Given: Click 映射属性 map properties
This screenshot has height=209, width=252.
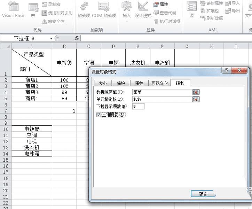Looking at the screenshot, I should pyautogui.click(x=212, y=3).
